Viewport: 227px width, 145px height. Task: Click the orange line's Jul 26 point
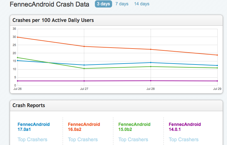18,37
